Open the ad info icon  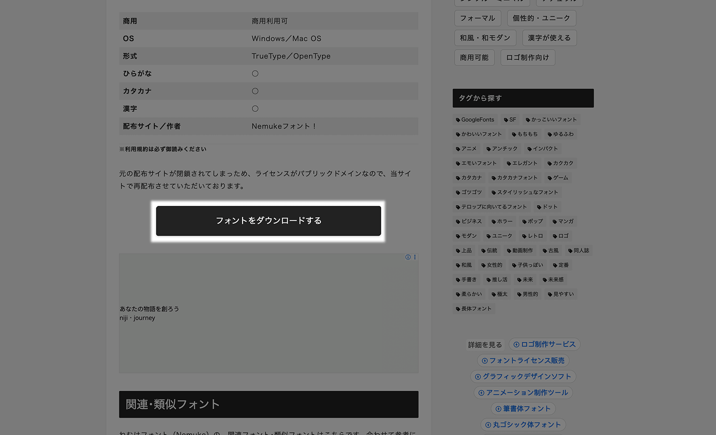[x=408, y=257]
